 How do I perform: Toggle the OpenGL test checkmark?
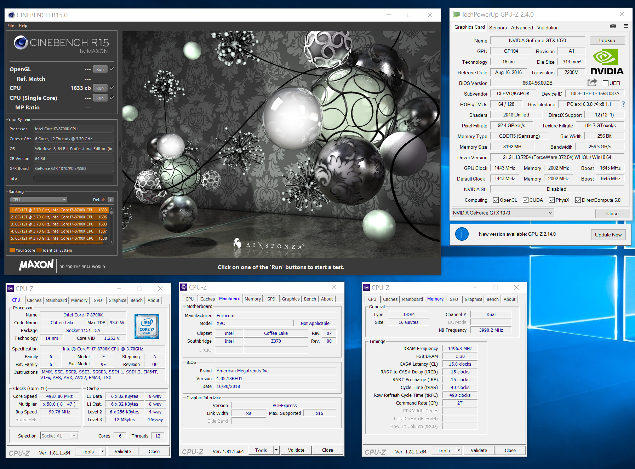point(112,69)
